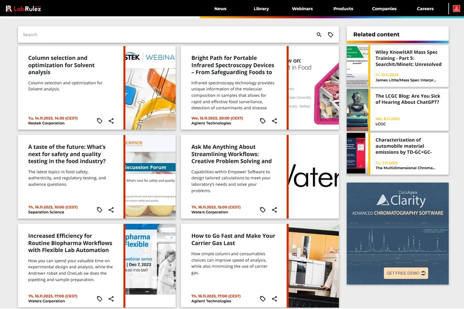The height and width of the screenshot is (309, 464).
Task: Share A taste of the future webinar
Action: tap(111, 210)
